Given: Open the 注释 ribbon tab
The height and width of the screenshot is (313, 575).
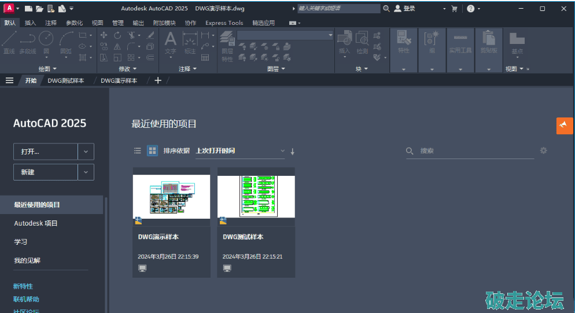Looking at the screenshot, I should click(x=51, y=23).
